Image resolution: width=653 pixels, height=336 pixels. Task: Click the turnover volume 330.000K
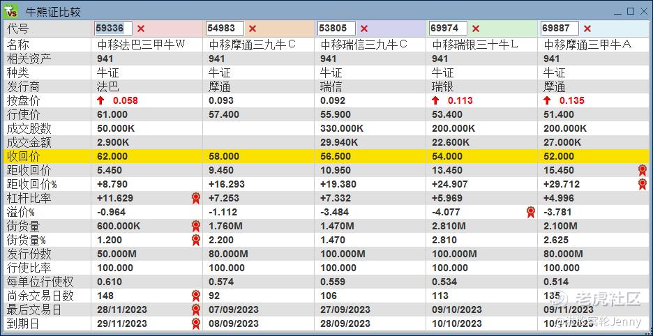[x=342, y=129]
